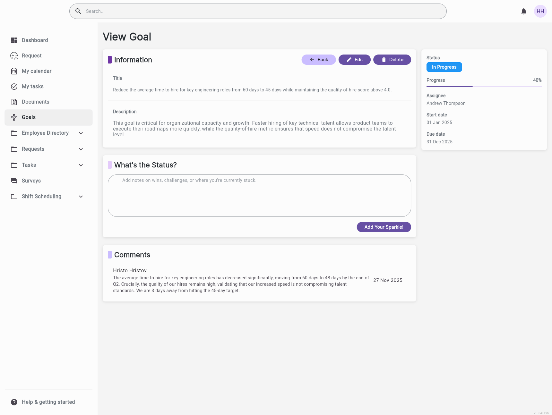Image resolution: width=552 pixels, height=415 pixels.
Task: Expand the Requests section chevron
Action: 81,149
